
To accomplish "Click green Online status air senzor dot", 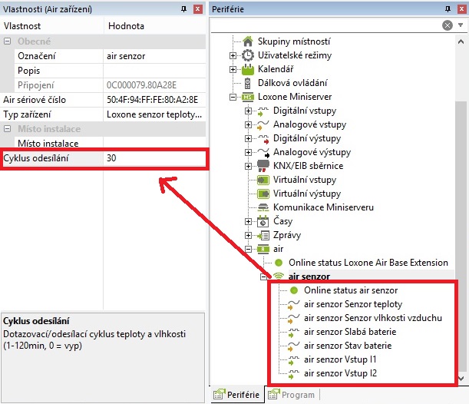I will (x=295, y=290).
